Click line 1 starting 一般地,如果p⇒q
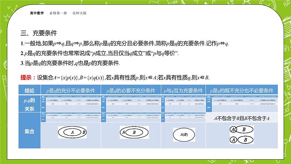The width and height of the screenshot is (291, 164). (125, 44)
